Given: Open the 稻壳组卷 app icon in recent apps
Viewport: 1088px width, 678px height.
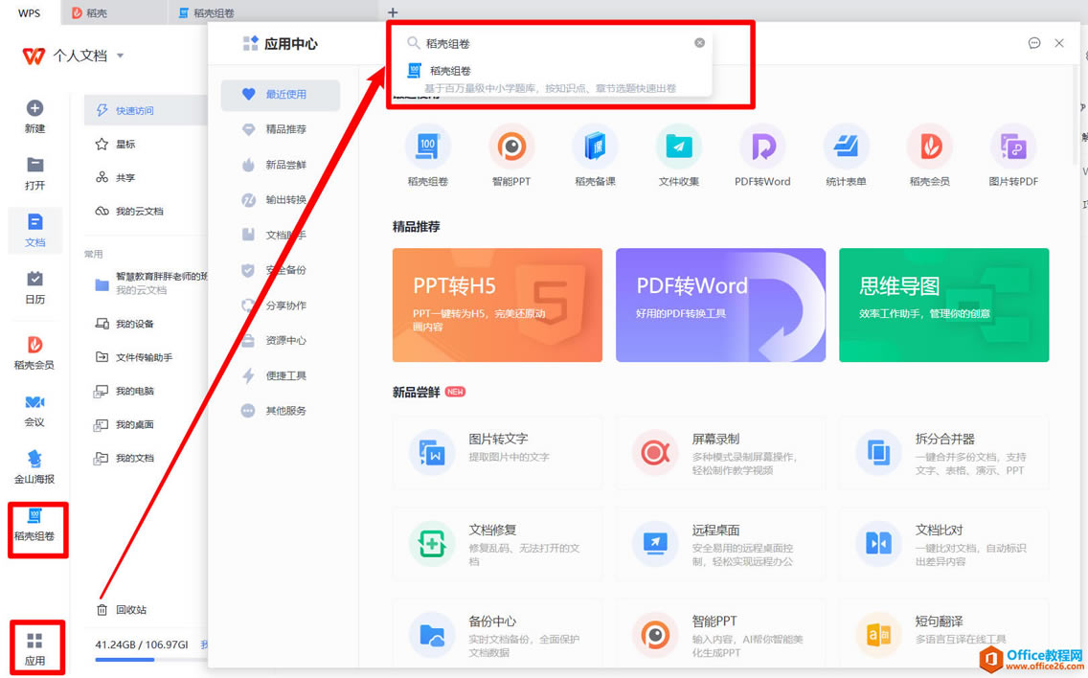Looking at the screenshot, I should tap(427, 147).
